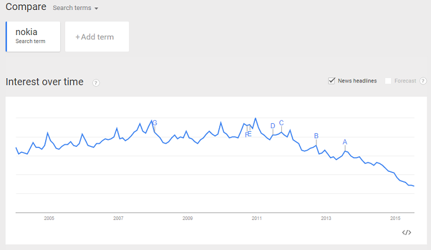Click the help icon next to Forecast

point(423,81)
